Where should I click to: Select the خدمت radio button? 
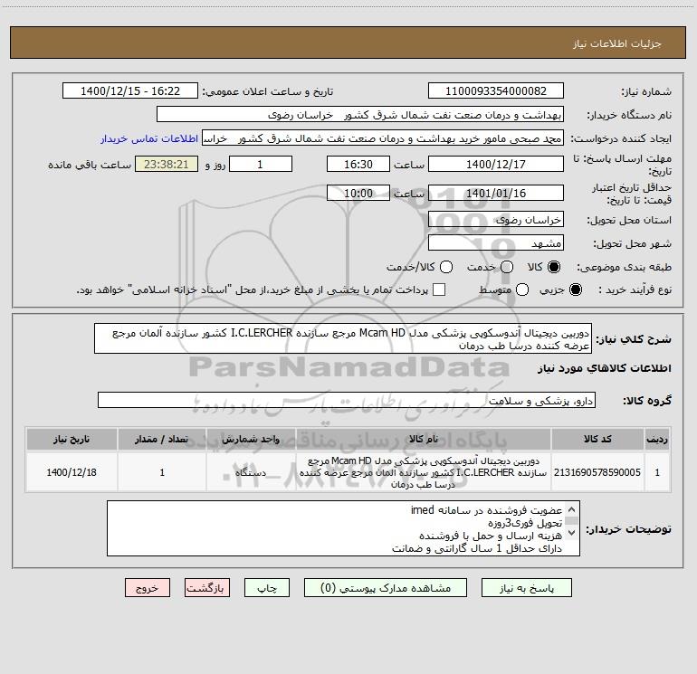[507, 267]
